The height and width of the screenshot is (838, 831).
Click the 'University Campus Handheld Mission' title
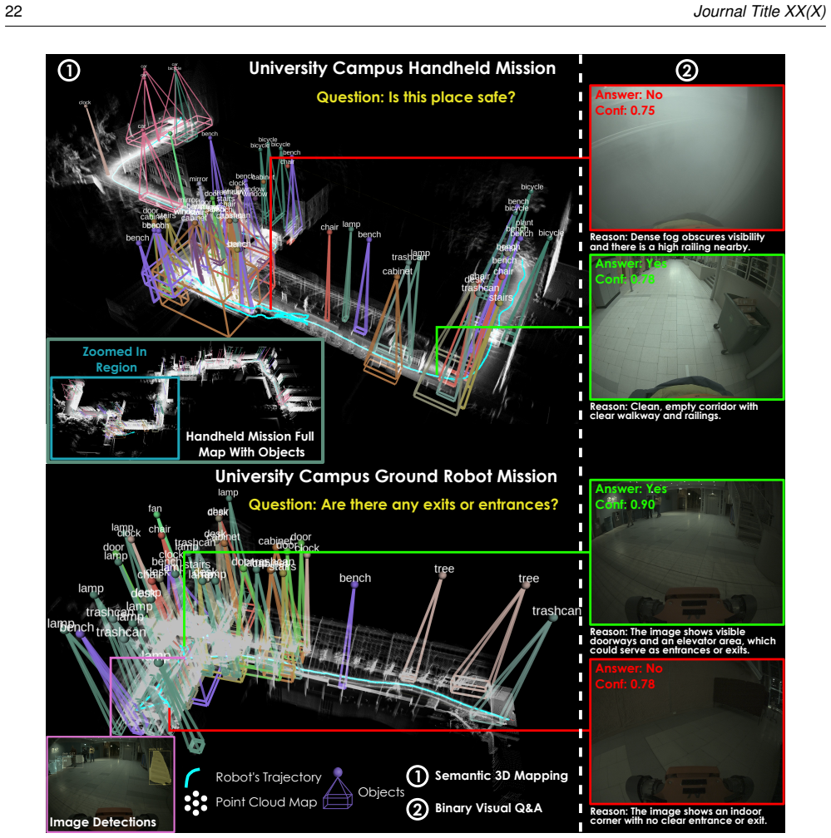(402, 68)
